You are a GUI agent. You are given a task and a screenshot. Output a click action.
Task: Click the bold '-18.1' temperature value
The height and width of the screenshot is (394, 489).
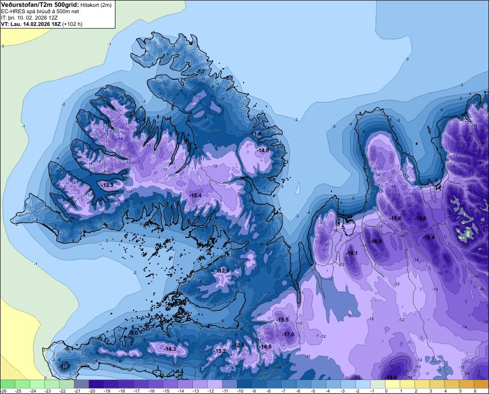(x=352, y=254)
